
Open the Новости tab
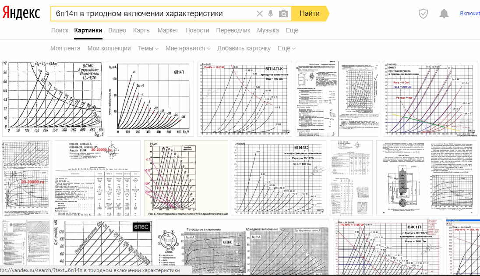click(197, 30)
